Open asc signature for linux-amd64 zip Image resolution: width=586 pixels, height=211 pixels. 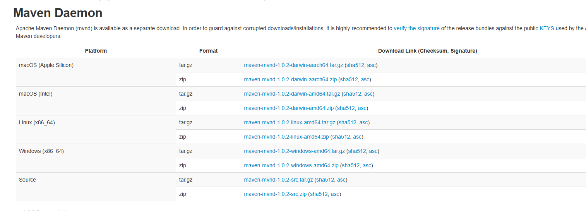click(x=358, y=137)
